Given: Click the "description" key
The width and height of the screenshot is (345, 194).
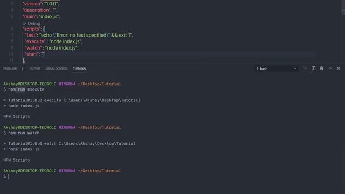Looking at the screenshot, I should (37, 10).
